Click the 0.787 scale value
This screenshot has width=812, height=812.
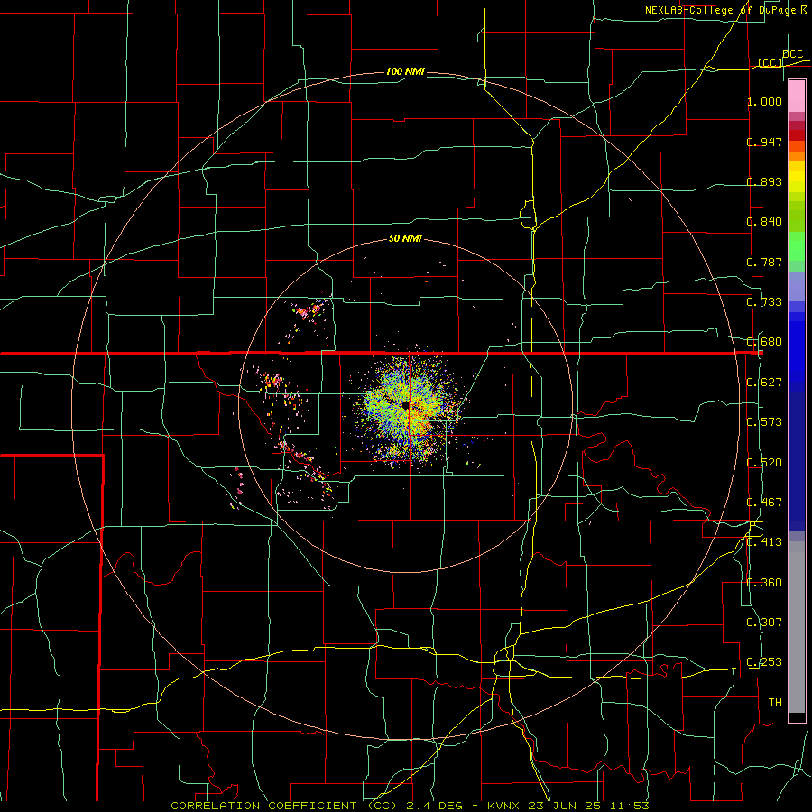point(764,262)
